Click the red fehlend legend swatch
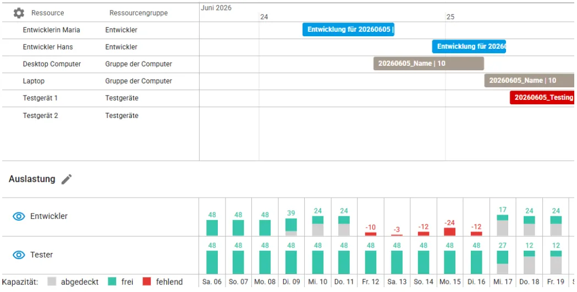The image size is (577, 292). coord(147,282)
